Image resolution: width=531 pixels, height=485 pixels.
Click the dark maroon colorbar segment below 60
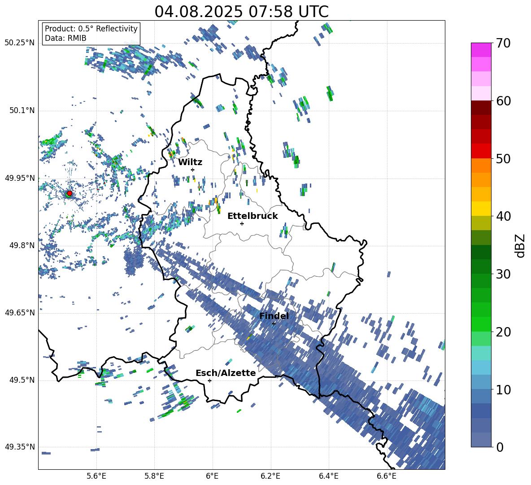point(481,108)
